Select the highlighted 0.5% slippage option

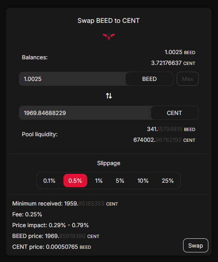[75, 180]
